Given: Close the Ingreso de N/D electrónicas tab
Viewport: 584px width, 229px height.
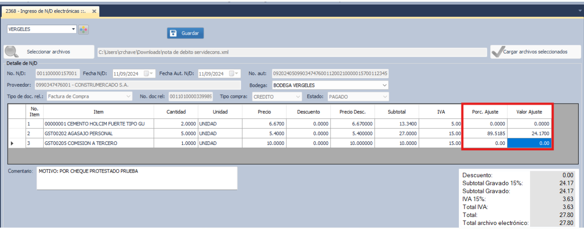Looking at the screenshot, I should tap(94, 11).
